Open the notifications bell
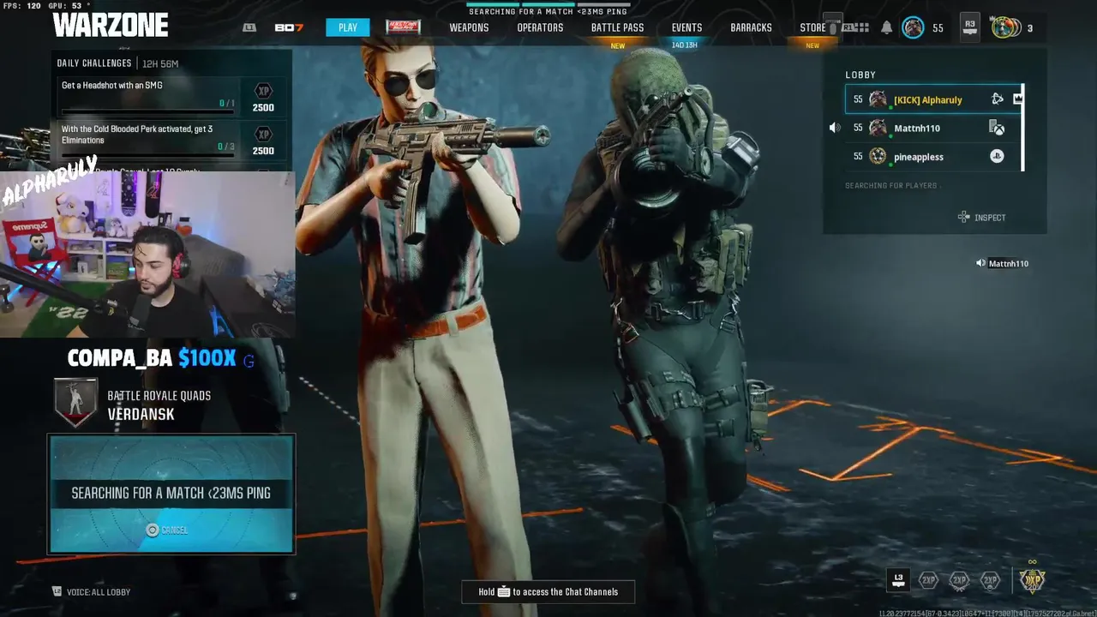 [x=887, y=27]
